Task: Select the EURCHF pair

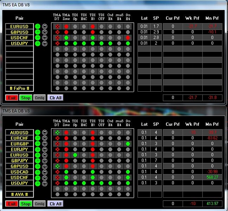Action: click(19, 138)
